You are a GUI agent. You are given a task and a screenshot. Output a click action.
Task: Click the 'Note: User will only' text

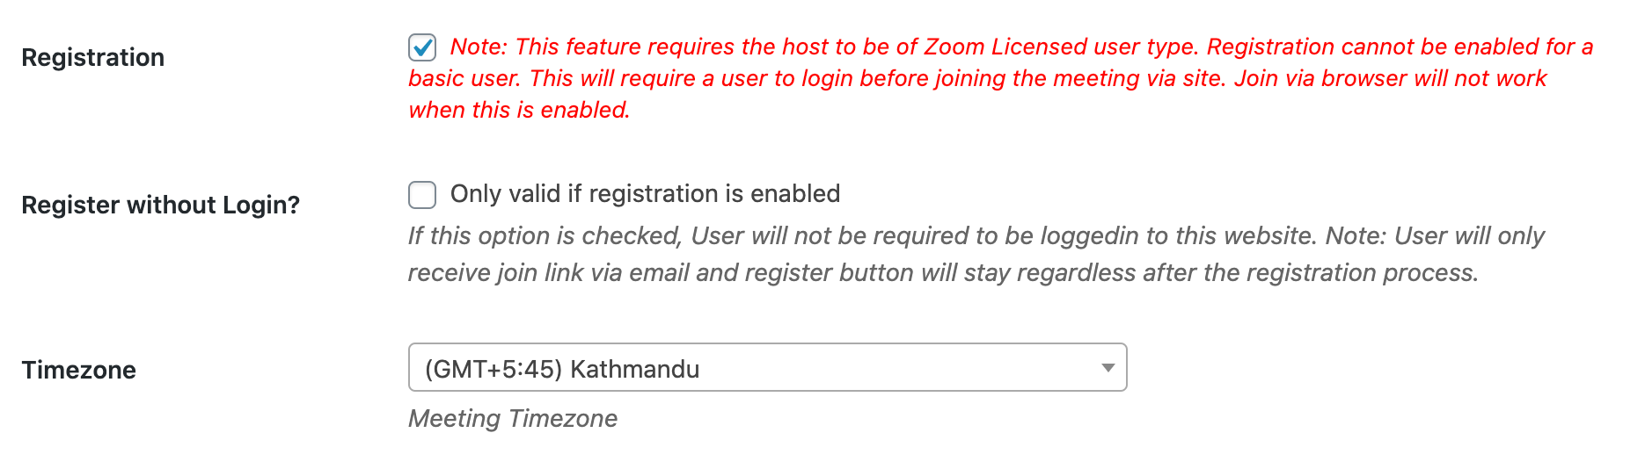click(1435, 235)
